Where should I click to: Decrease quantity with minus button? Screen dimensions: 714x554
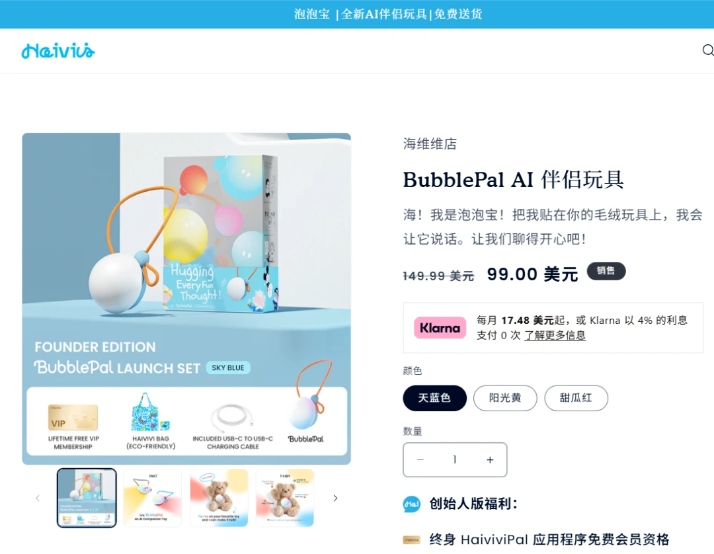420,459
